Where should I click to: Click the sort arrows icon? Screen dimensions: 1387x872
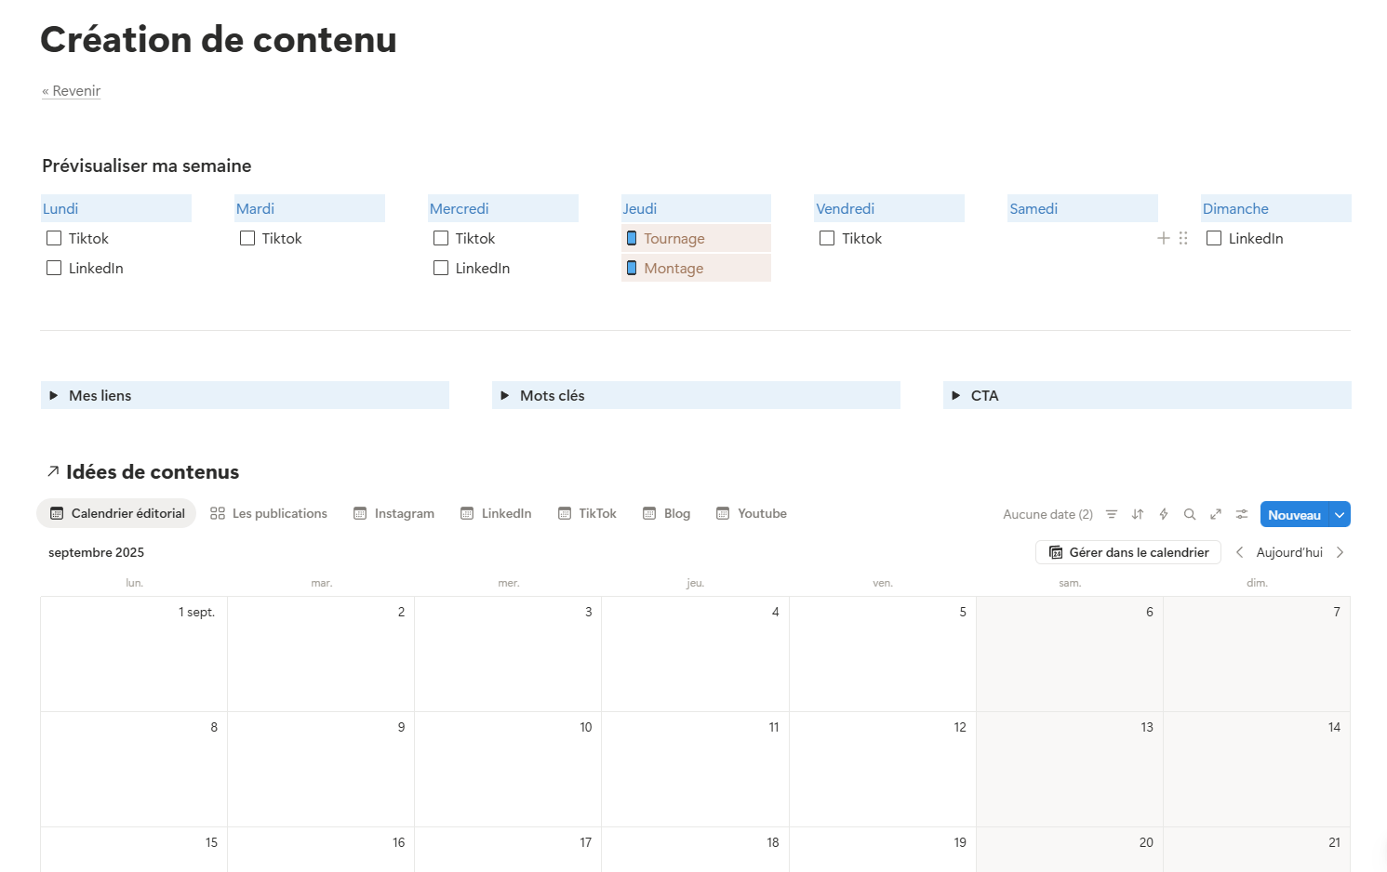click(1137, 514)
